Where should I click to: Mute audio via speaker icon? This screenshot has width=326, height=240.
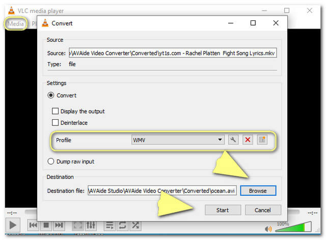click(x=268, y=229)
